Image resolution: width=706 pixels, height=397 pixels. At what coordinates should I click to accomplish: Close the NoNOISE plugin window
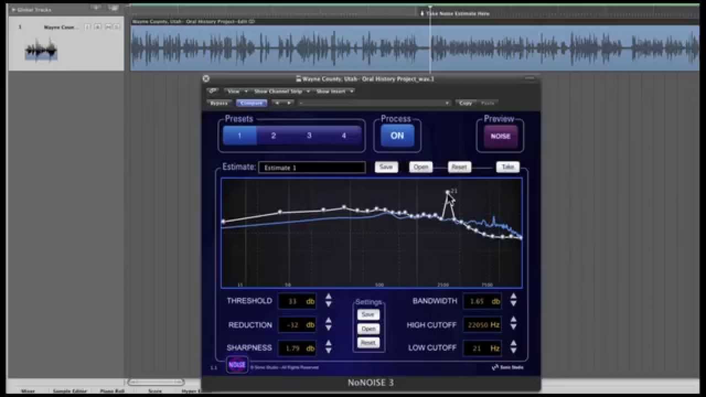(206, 79)
